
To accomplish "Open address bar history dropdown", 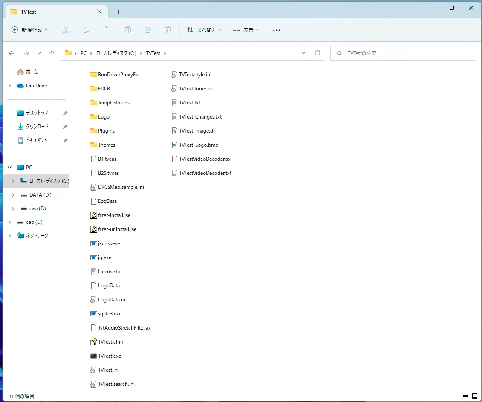I will 303,53.
